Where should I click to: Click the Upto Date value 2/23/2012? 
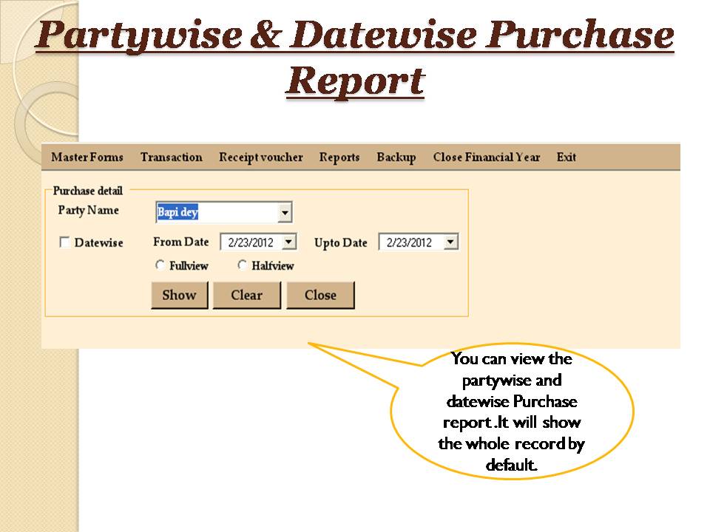pos(409,242)
